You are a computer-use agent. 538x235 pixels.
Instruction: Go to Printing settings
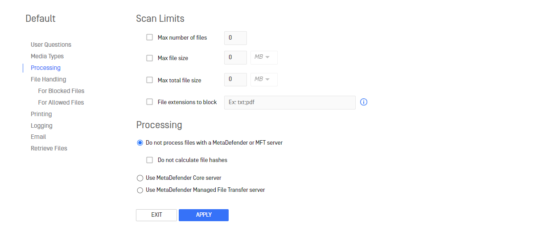(41, 114)
